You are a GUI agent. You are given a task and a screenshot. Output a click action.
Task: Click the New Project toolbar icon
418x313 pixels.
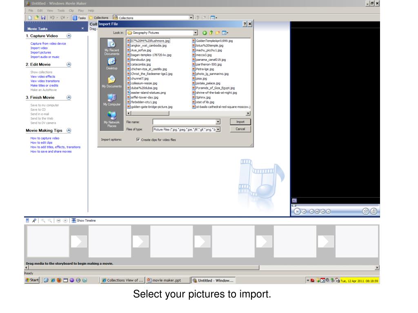point(30,18)
